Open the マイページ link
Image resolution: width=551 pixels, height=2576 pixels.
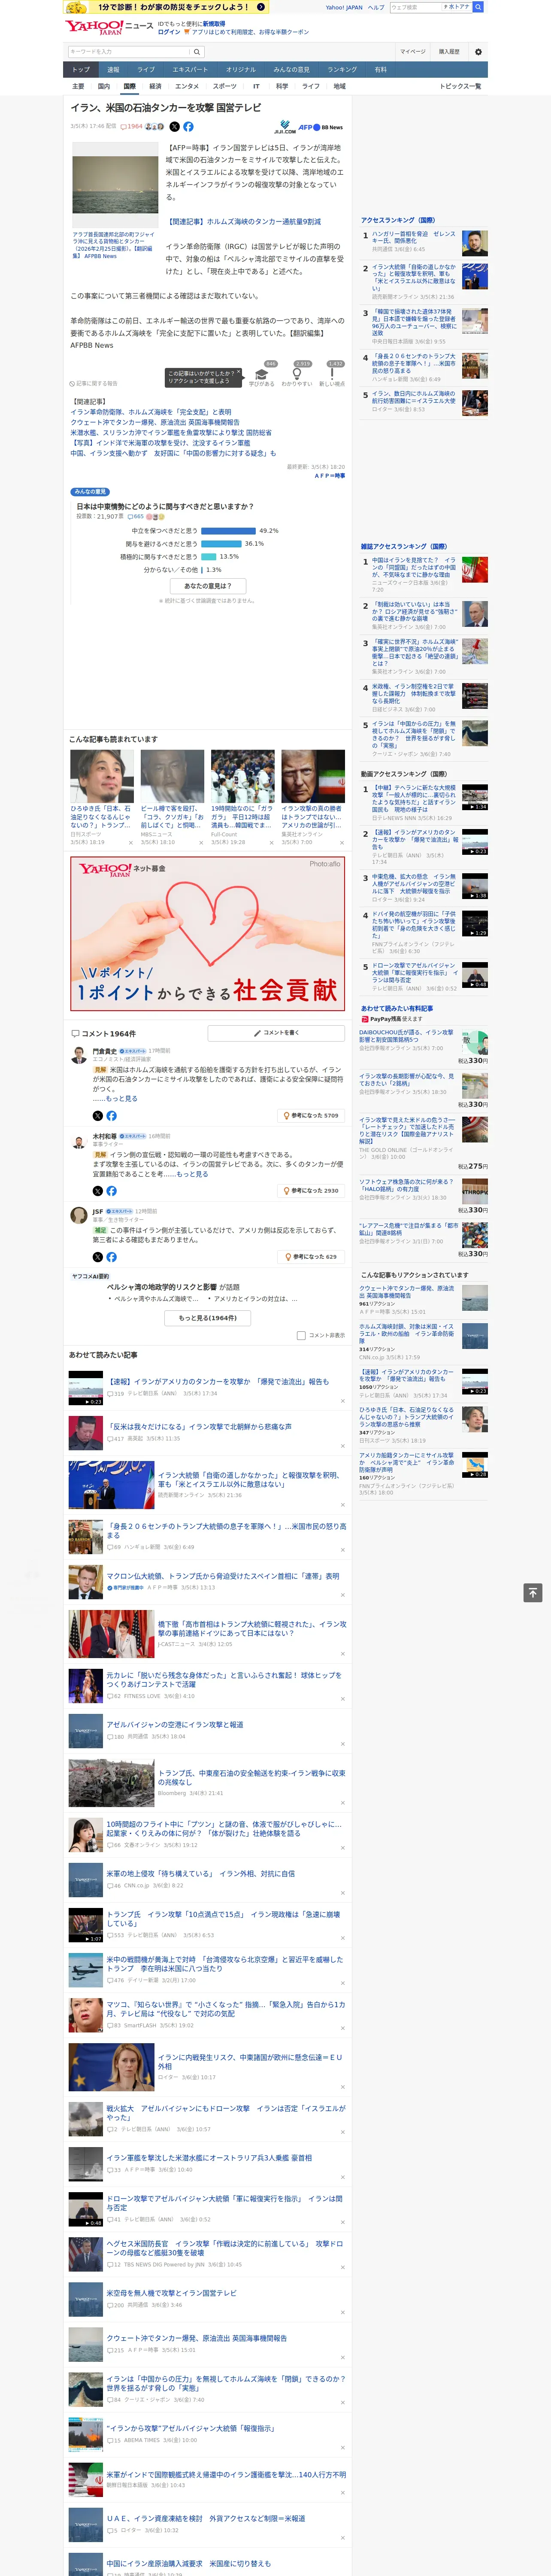(x=412, y=51)
